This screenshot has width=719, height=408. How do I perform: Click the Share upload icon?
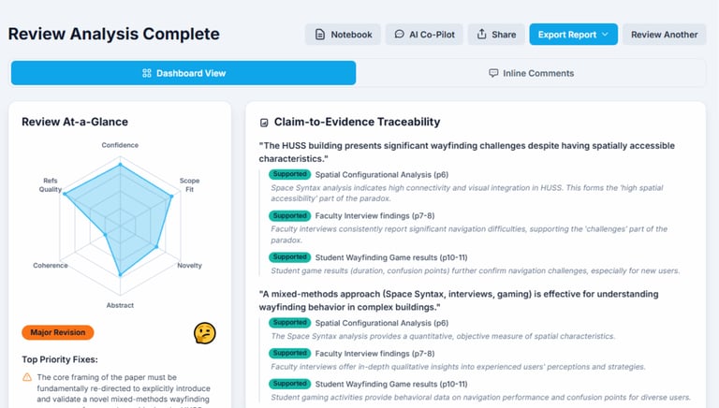click(x=481, y=35)
